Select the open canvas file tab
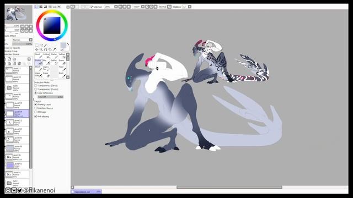The image size is (353, 198). 86,192
